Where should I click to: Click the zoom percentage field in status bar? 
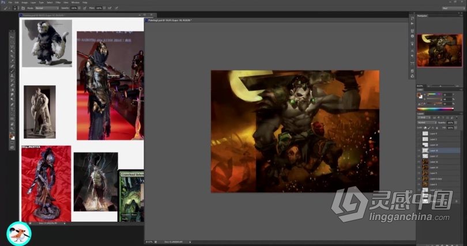point(149,242)
